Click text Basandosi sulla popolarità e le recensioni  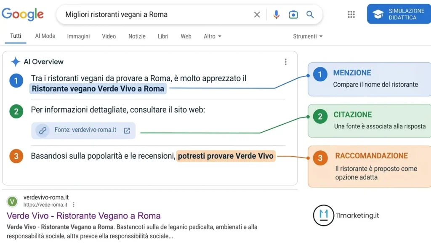(x=103, y=156)
